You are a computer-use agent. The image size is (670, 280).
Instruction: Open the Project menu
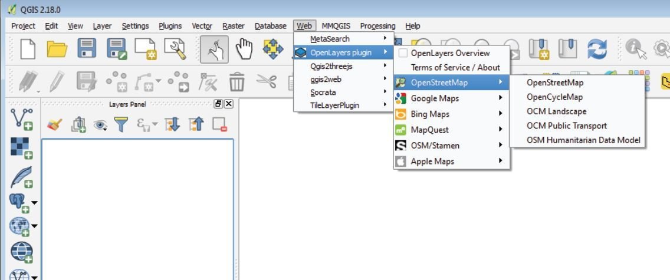(x=23, y=26)
